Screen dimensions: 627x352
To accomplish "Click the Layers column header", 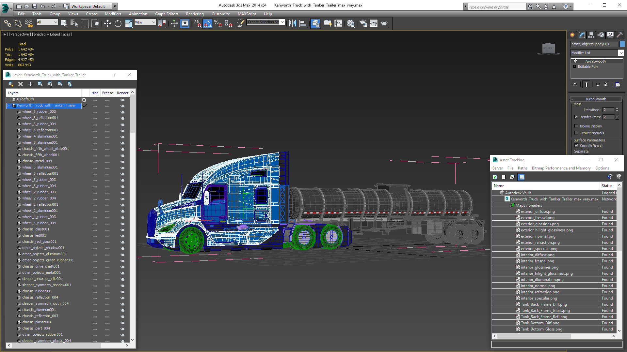I will (x=43, y=93).
